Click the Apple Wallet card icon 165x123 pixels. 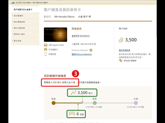coord(46,45)
